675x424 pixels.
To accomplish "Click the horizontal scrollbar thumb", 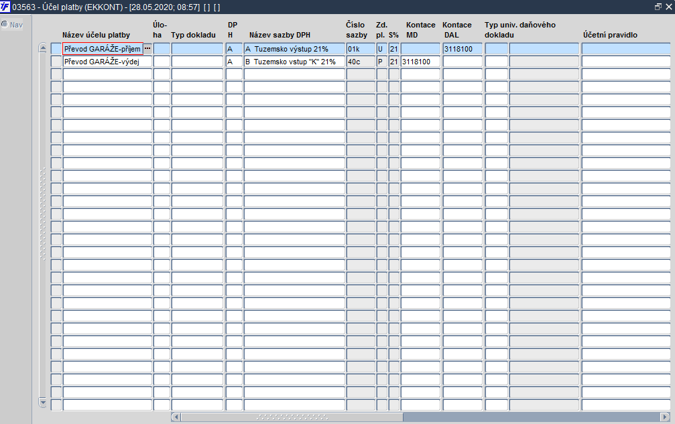I will coord(292,417).
